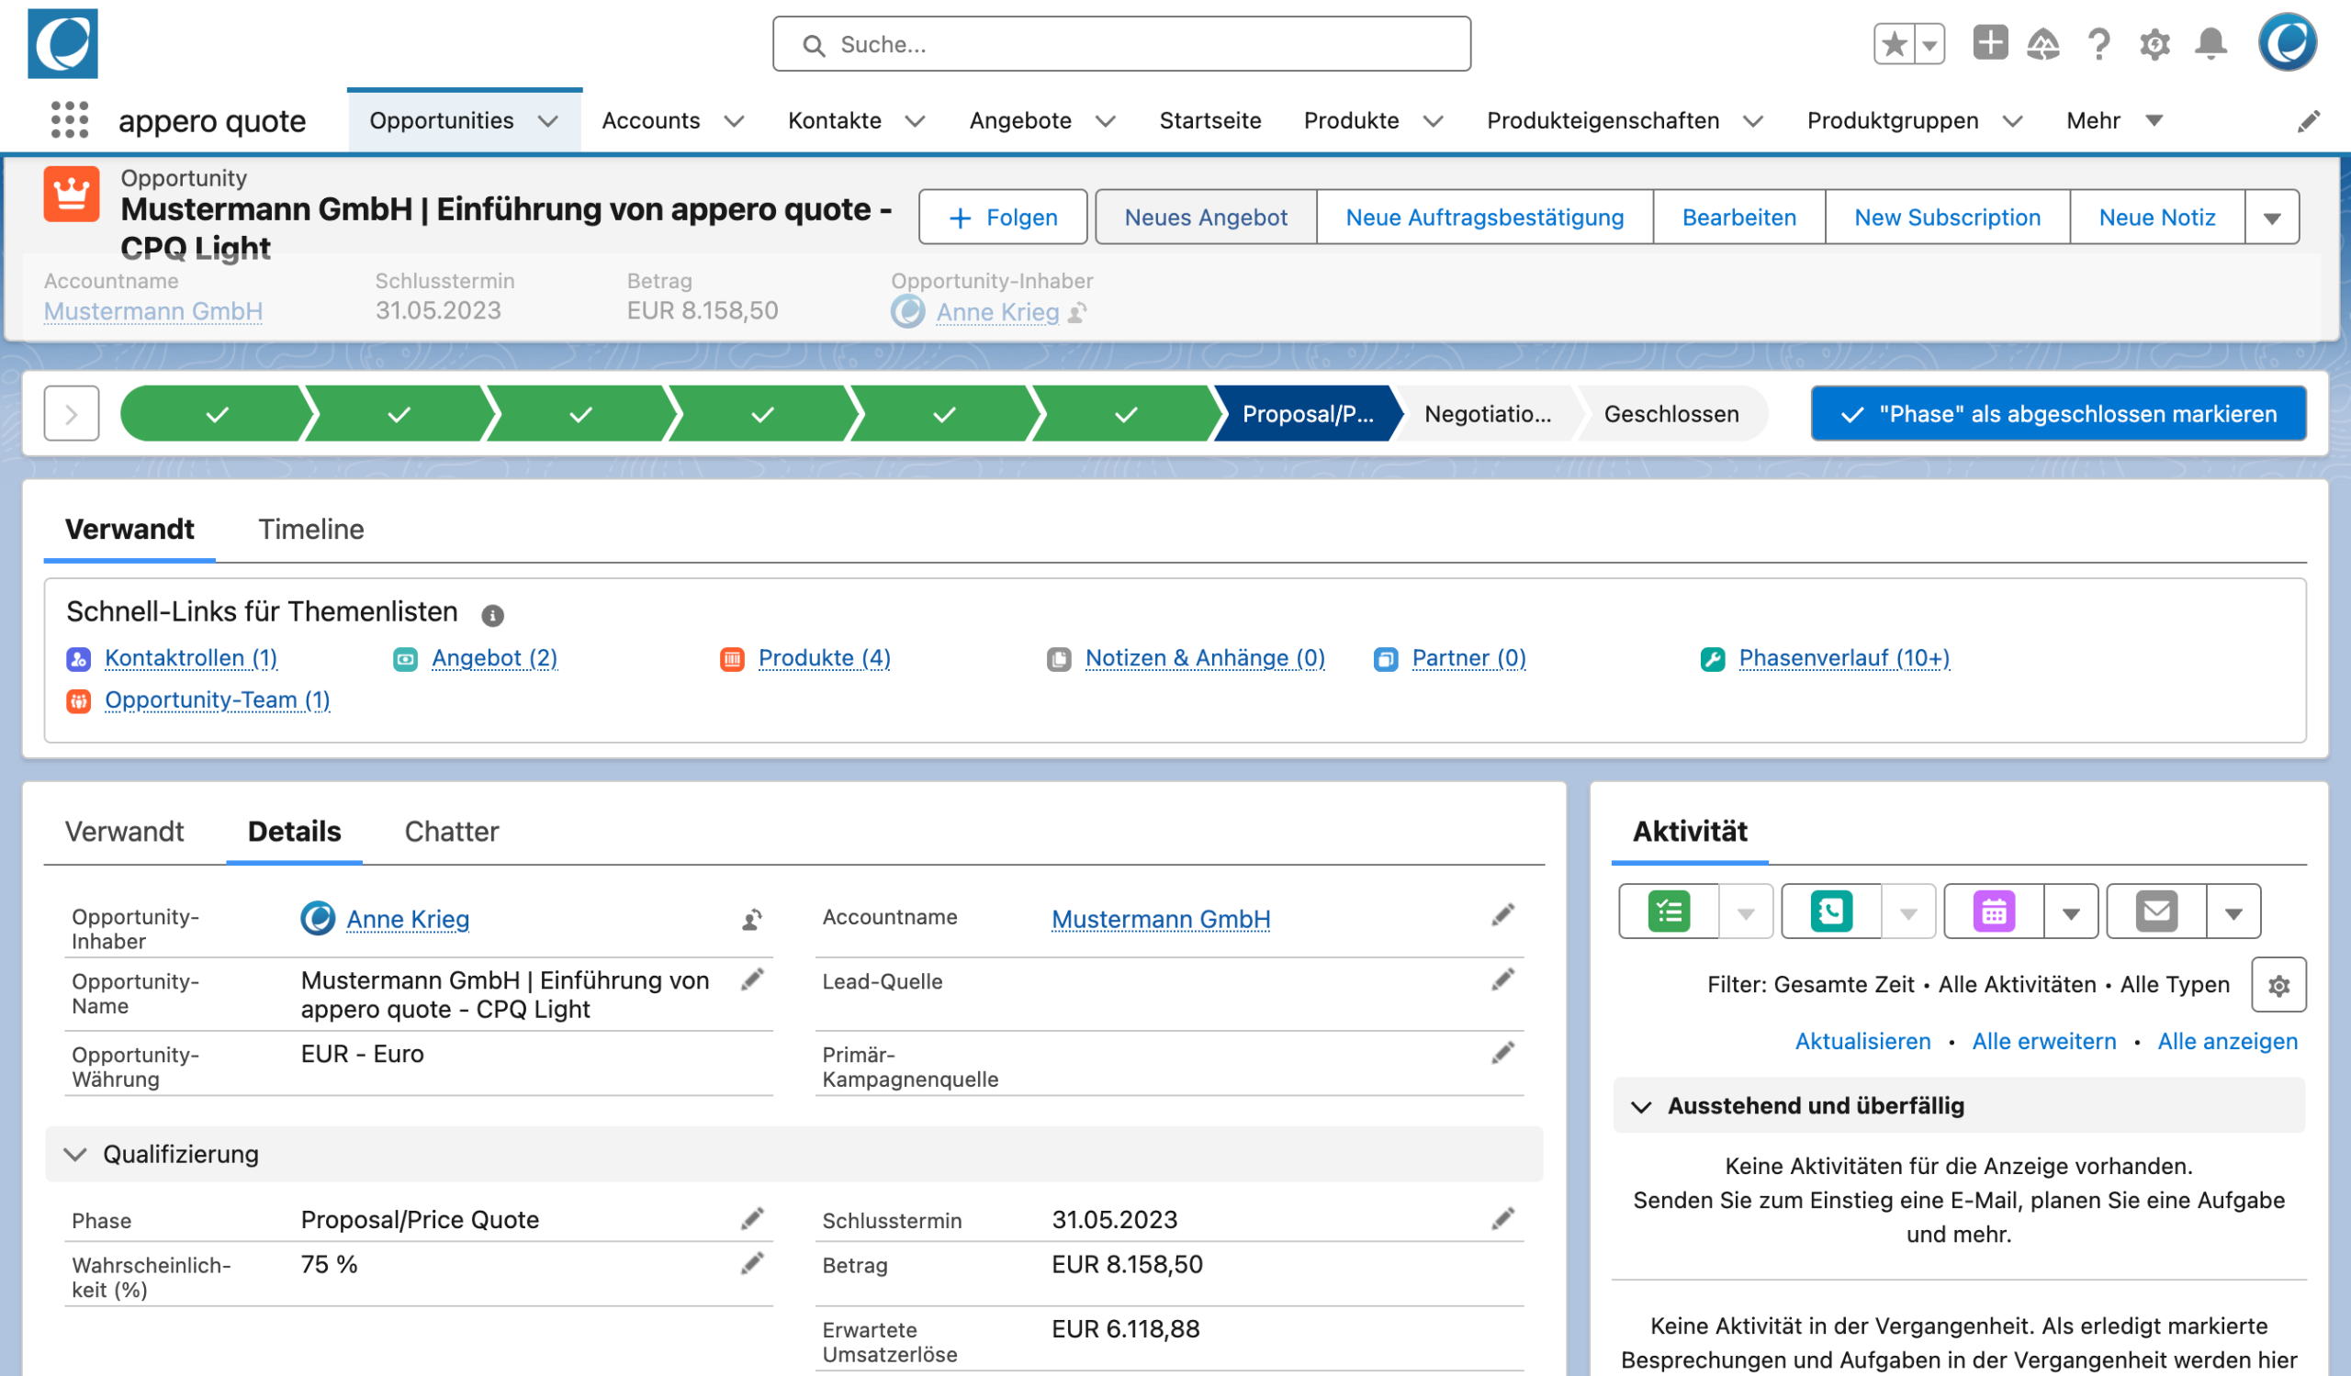This screenshot has width=2351, height=1376.
Task: Click the log a call phone icon
Action: click(1830, 911)
